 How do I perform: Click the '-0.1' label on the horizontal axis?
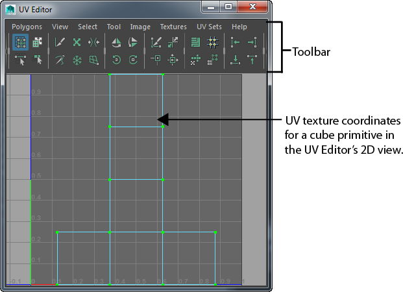tap(15, 282)
